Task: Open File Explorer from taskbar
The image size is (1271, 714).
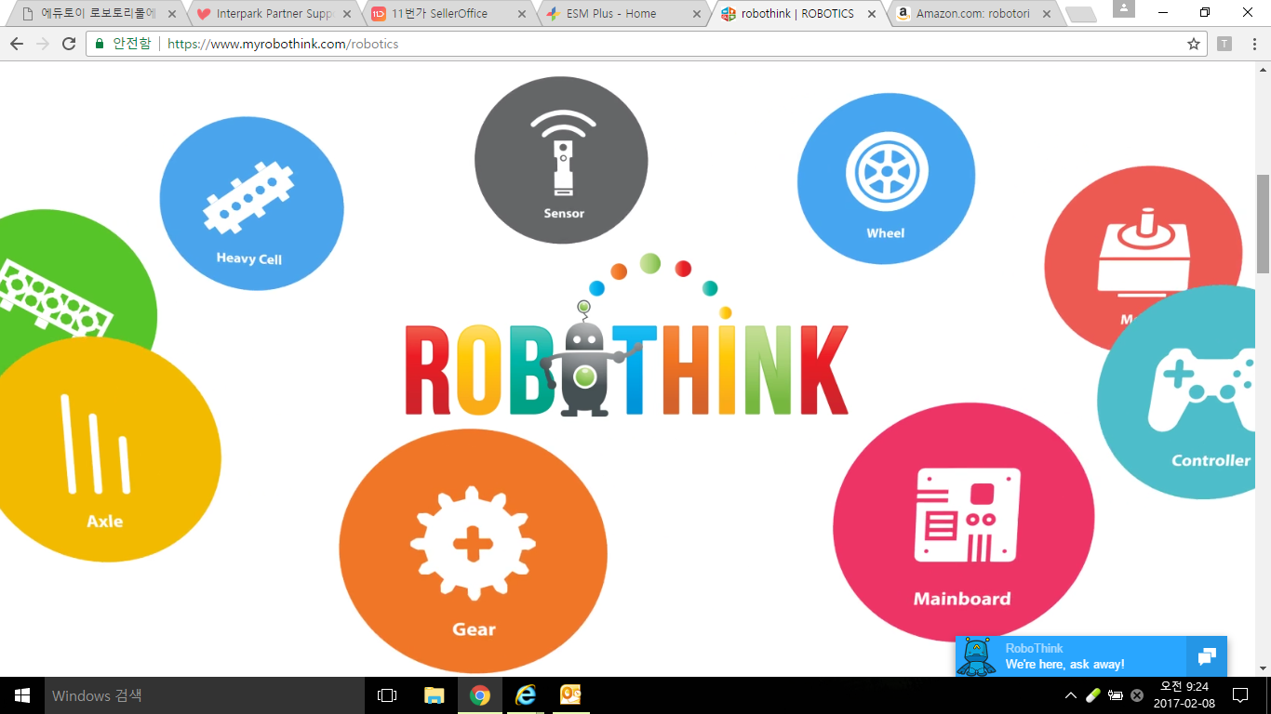Action: tap(434, 695)
